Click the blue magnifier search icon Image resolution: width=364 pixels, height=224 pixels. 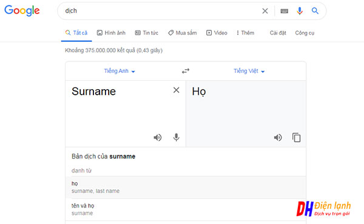coord(315,11)
